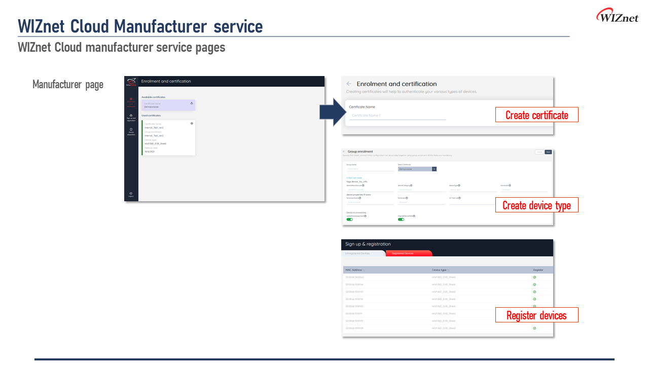The image size is (649, 365).
Task: Click the Initial twin state link text
Action: [x=354, y=178]
